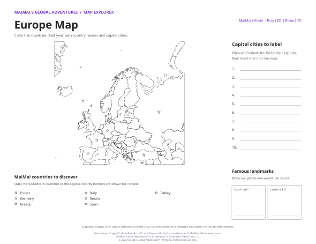Open the Map Explorer breadcrumb link

99,12
